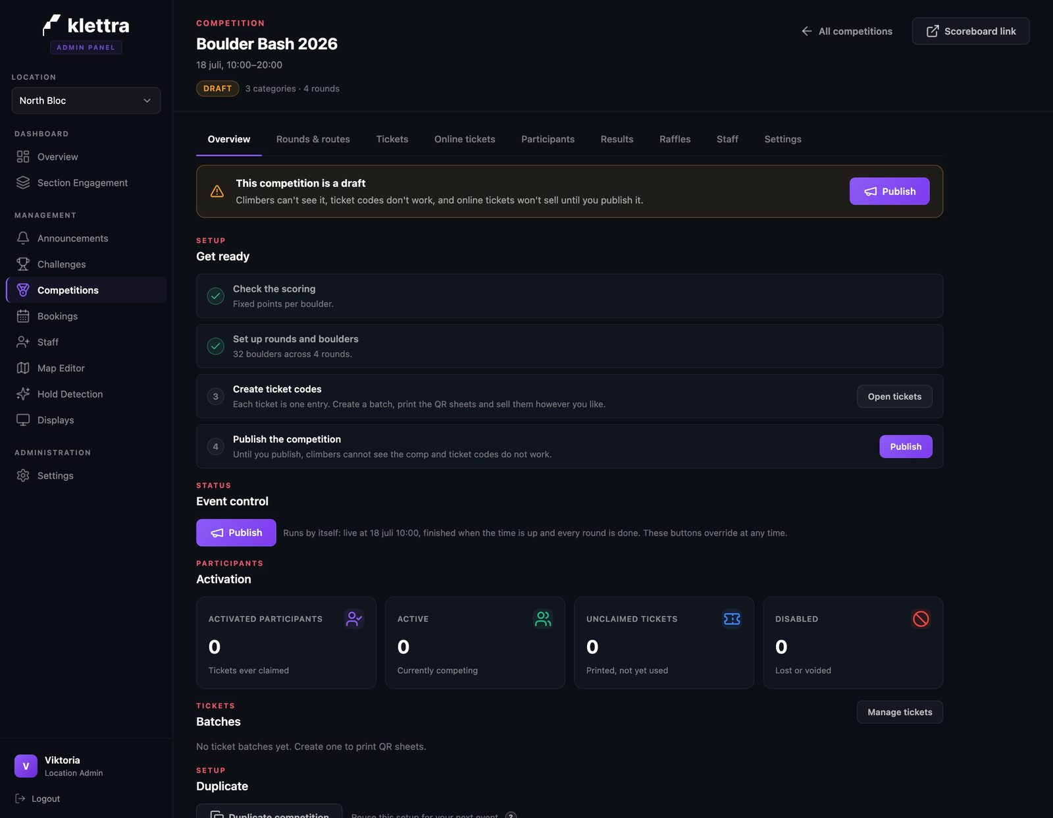Click the 'No ticket batches yet' message
Screen dimensions: 1053x818
pyautogui.click(x=311, y=746)
